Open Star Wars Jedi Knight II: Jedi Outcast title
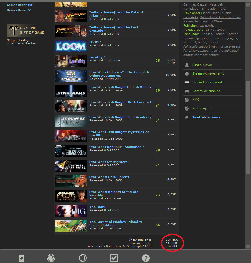 (x=121, y=87)
